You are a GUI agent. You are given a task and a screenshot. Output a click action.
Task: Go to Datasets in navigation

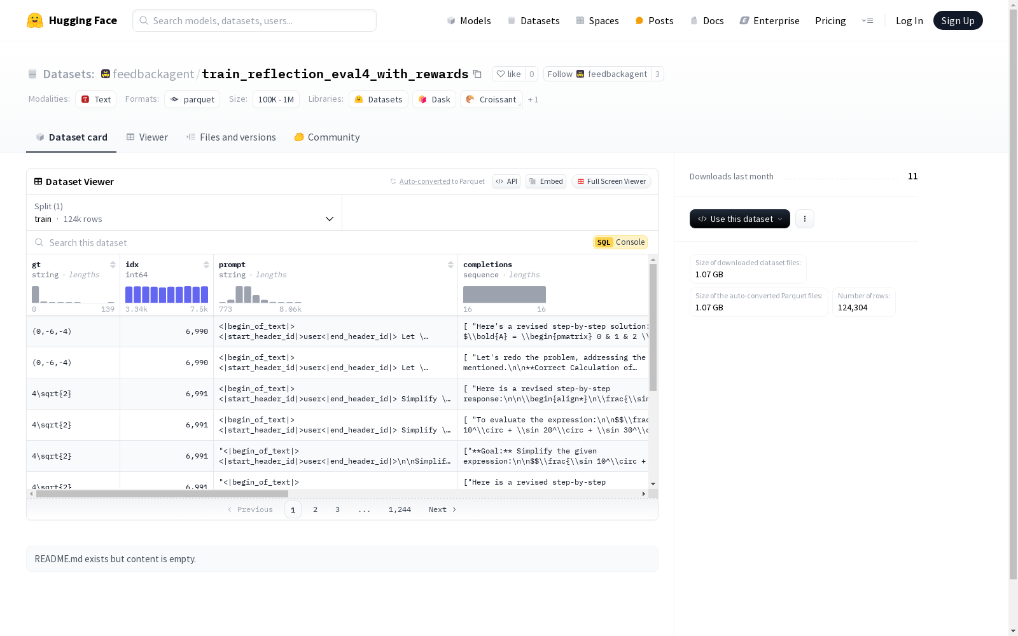pyautogui.click(x=533, y=20)
